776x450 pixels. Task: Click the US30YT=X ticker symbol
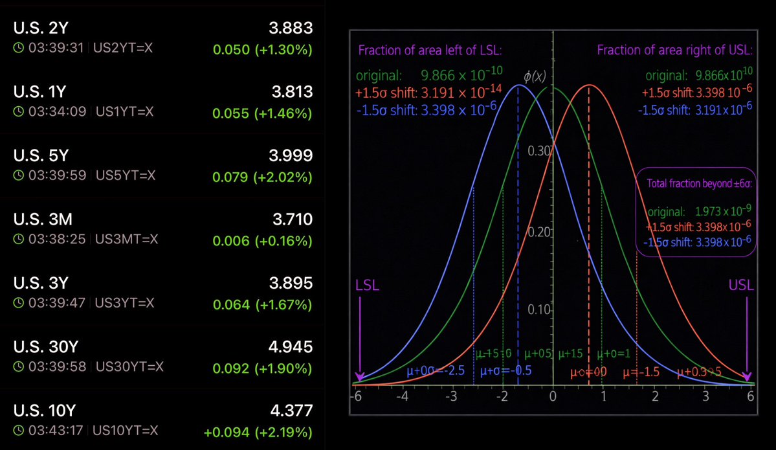coord(129,367)
